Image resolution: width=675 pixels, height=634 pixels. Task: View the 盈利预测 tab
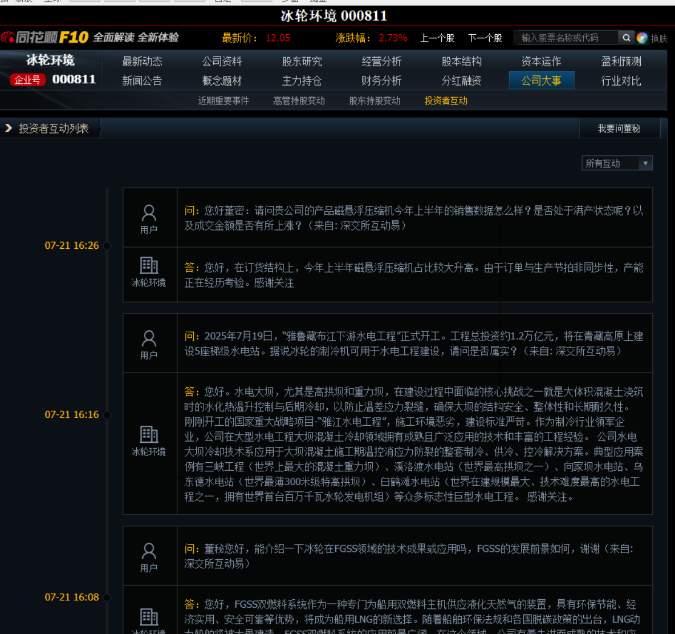tap(621, 62)
